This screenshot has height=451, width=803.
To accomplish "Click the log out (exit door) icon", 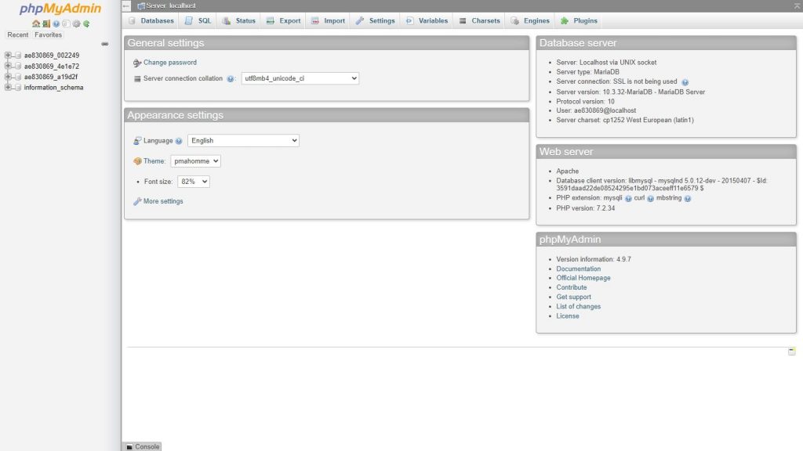I will pos(46,23).
